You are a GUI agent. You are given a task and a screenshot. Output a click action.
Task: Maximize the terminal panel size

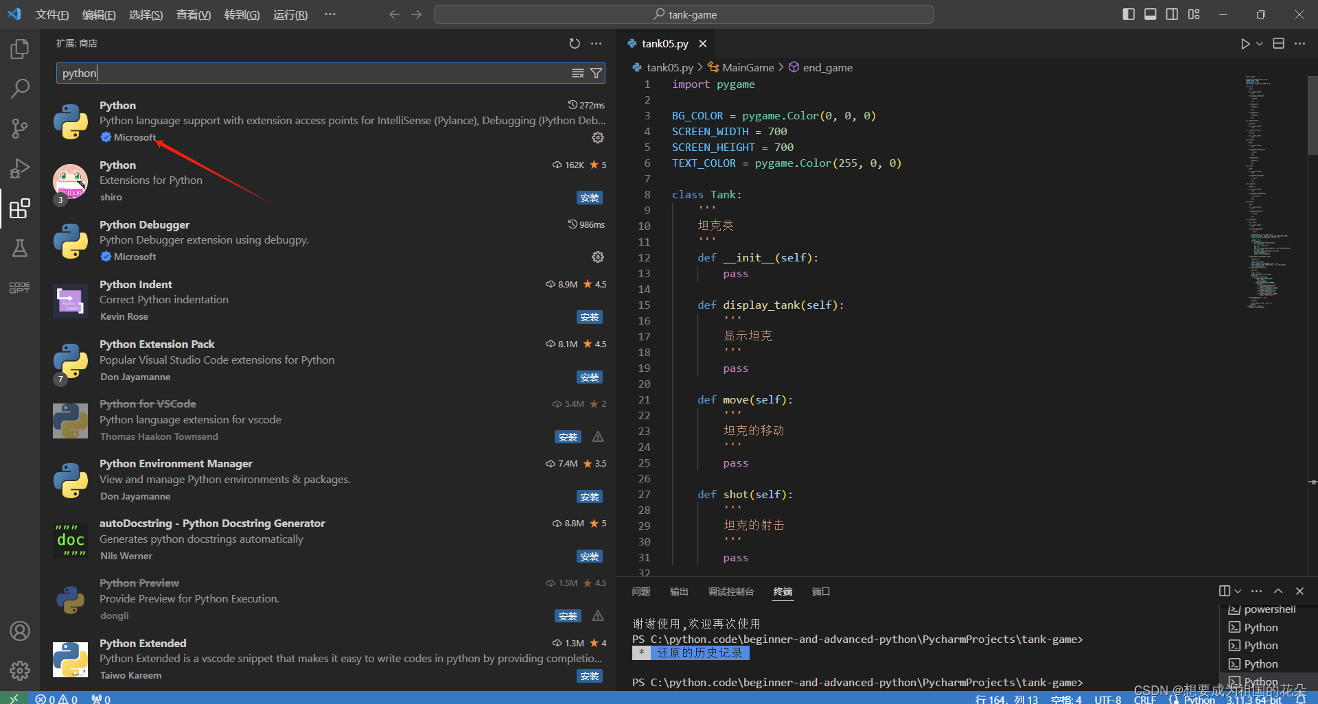(x=1278, y=591)
